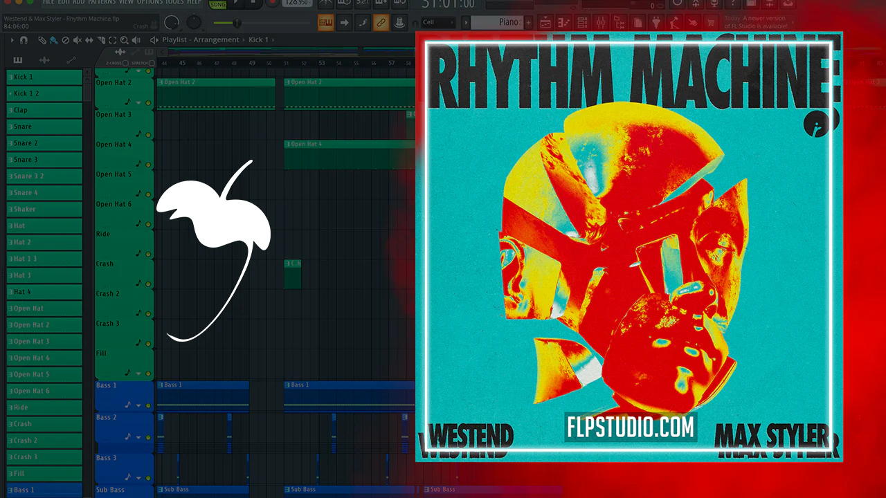Show automation clips filter icon
Viewport: 886px width, 498px height.
tap(71, 60)
